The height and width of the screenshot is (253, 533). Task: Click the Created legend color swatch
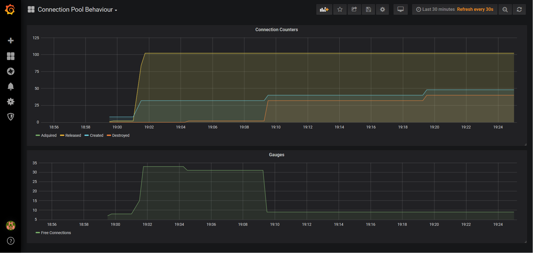tap(86, 136)
